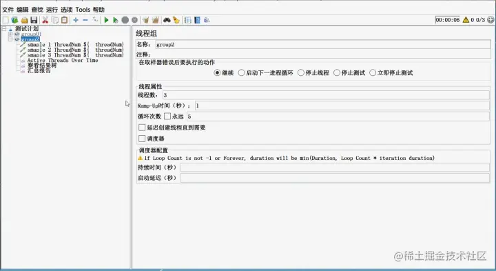Viewport: 496px width, 271px height.
Task: Click the New test plan icon
Action: [6, 20]
